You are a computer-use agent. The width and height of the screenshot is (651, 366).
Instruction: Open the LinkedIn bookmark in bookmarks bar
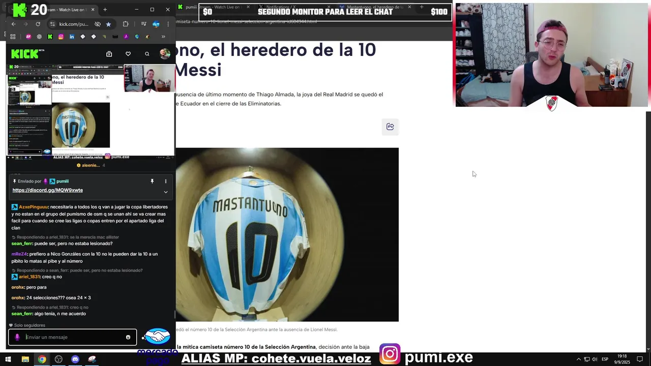[x=72, y=37]
